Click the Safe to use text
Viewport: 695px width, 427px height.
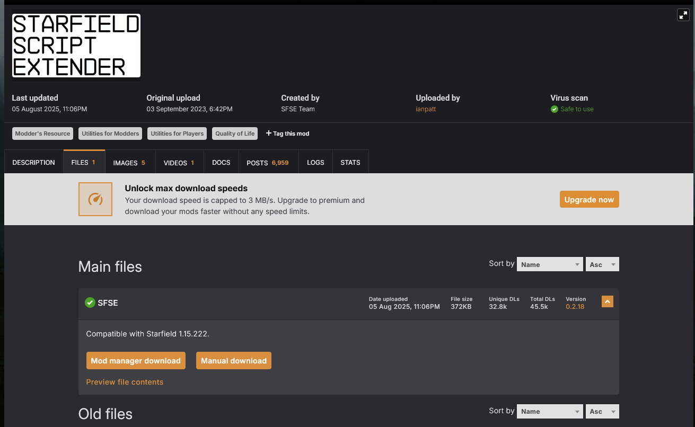click(577, 109)
